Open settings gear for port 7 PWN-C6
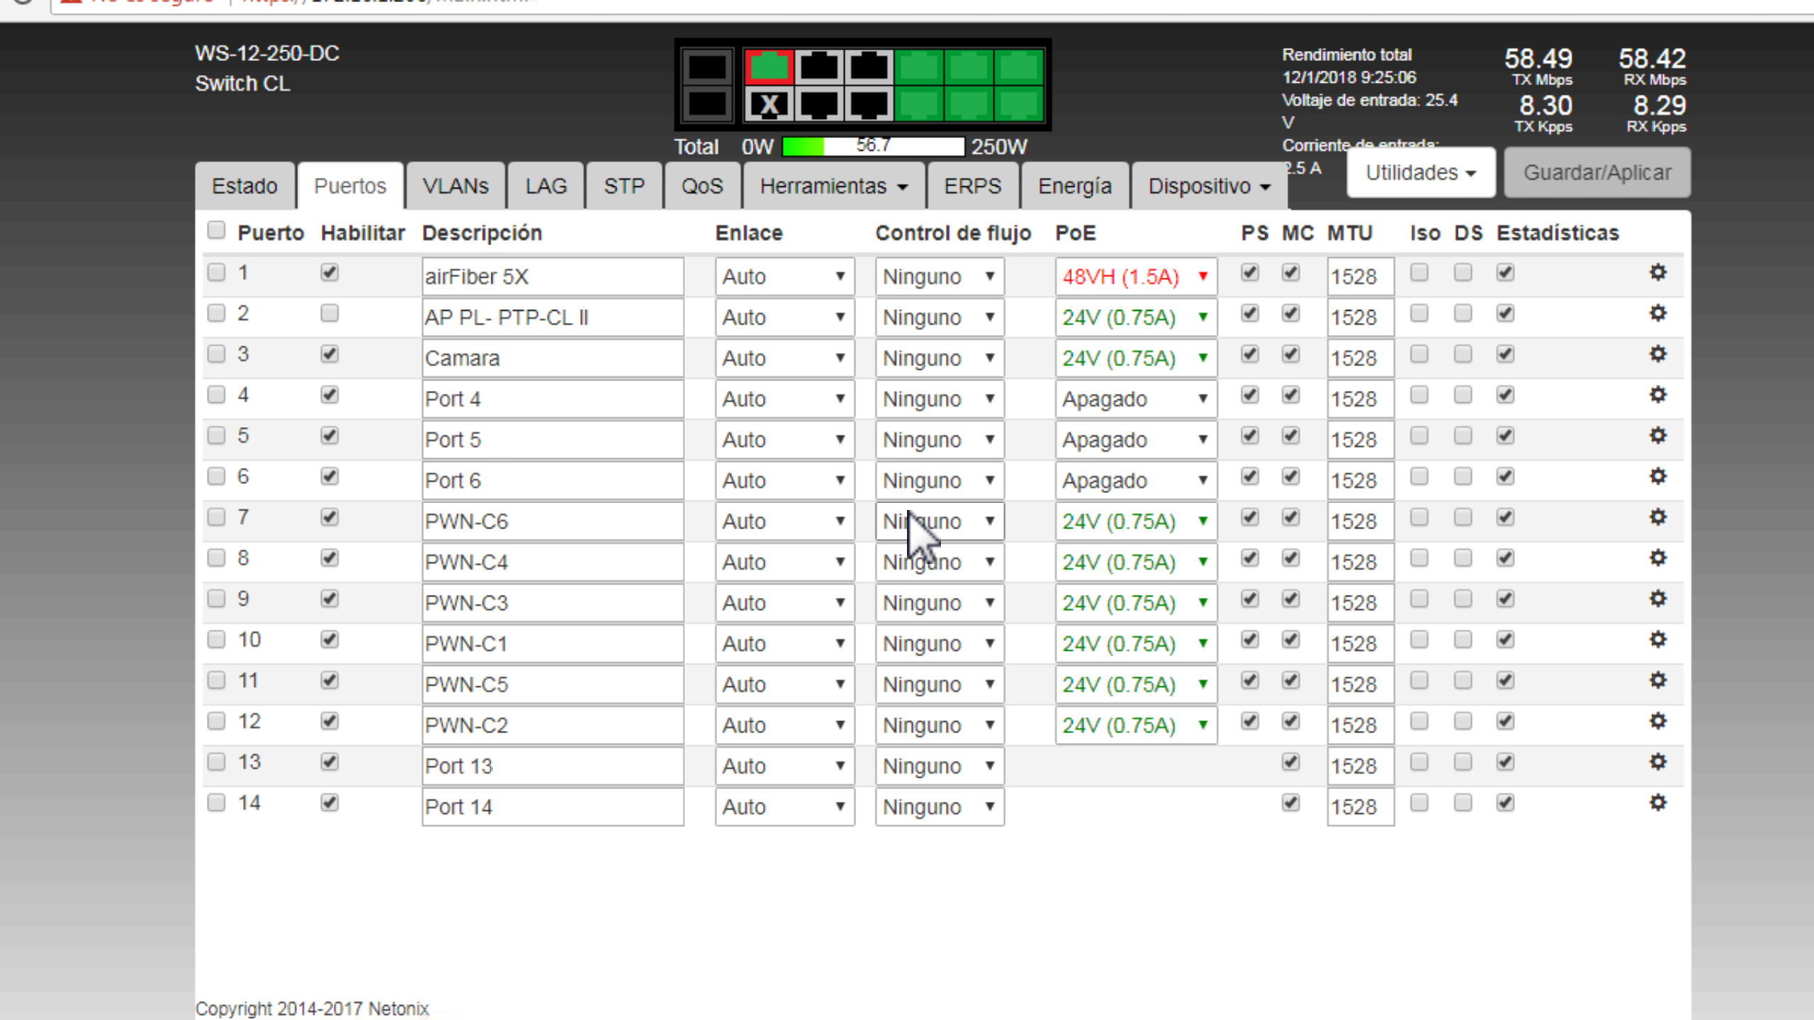 1657,517
